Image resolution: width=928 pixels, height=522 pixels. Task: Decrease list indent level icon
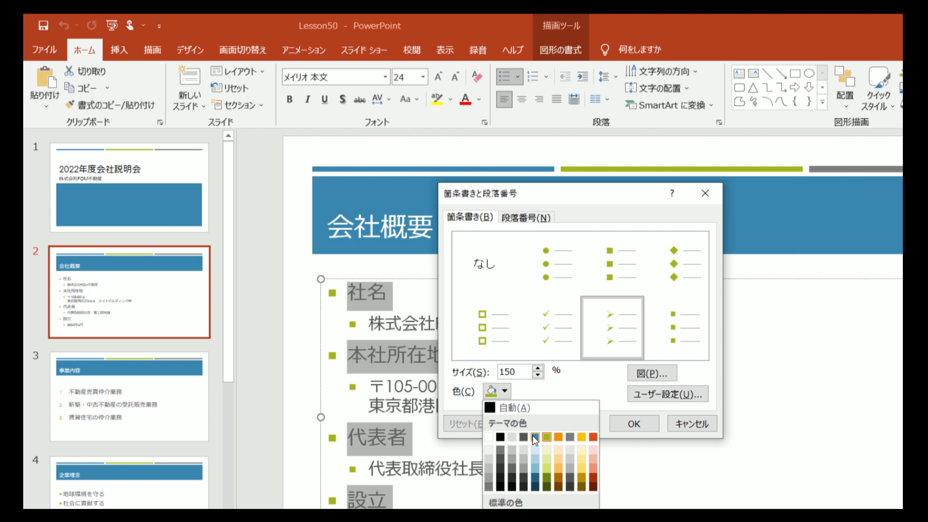pos(565,76)
